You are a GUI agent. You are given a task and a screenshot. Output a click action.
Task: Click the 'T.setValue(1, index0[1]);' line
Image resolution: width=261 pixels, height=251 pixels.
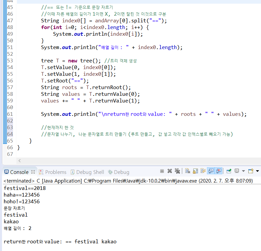78,74
